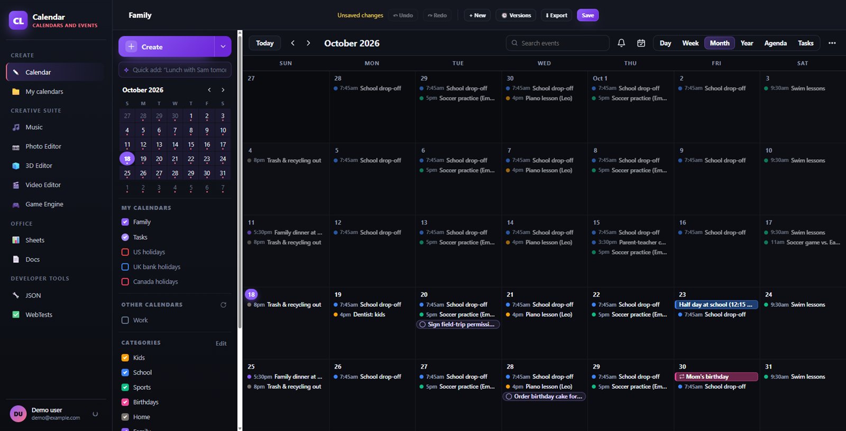This screenshot has width=846, height=431.
Task: Refresh the Other Calendars list
Action: [x=223, y=305]
